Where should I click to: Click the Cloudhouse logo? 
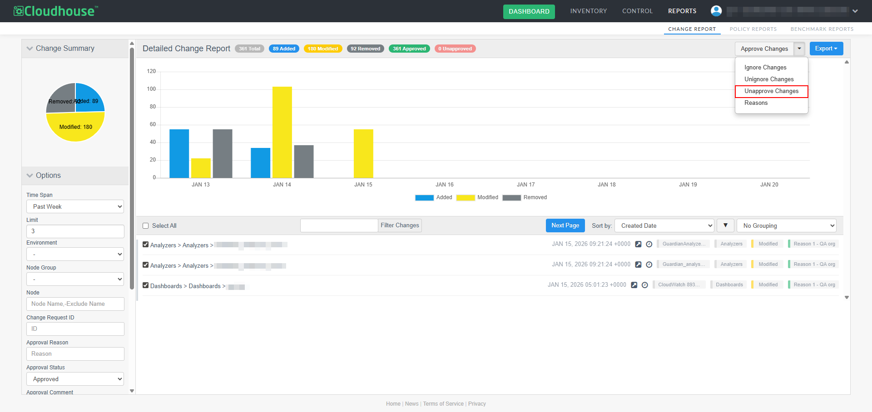[55, 11]
